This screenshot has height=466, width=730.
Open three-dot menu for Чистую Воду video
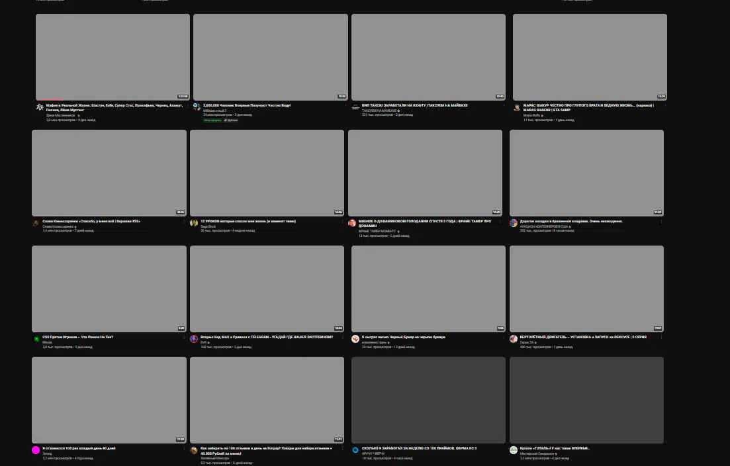coord(345,106)
